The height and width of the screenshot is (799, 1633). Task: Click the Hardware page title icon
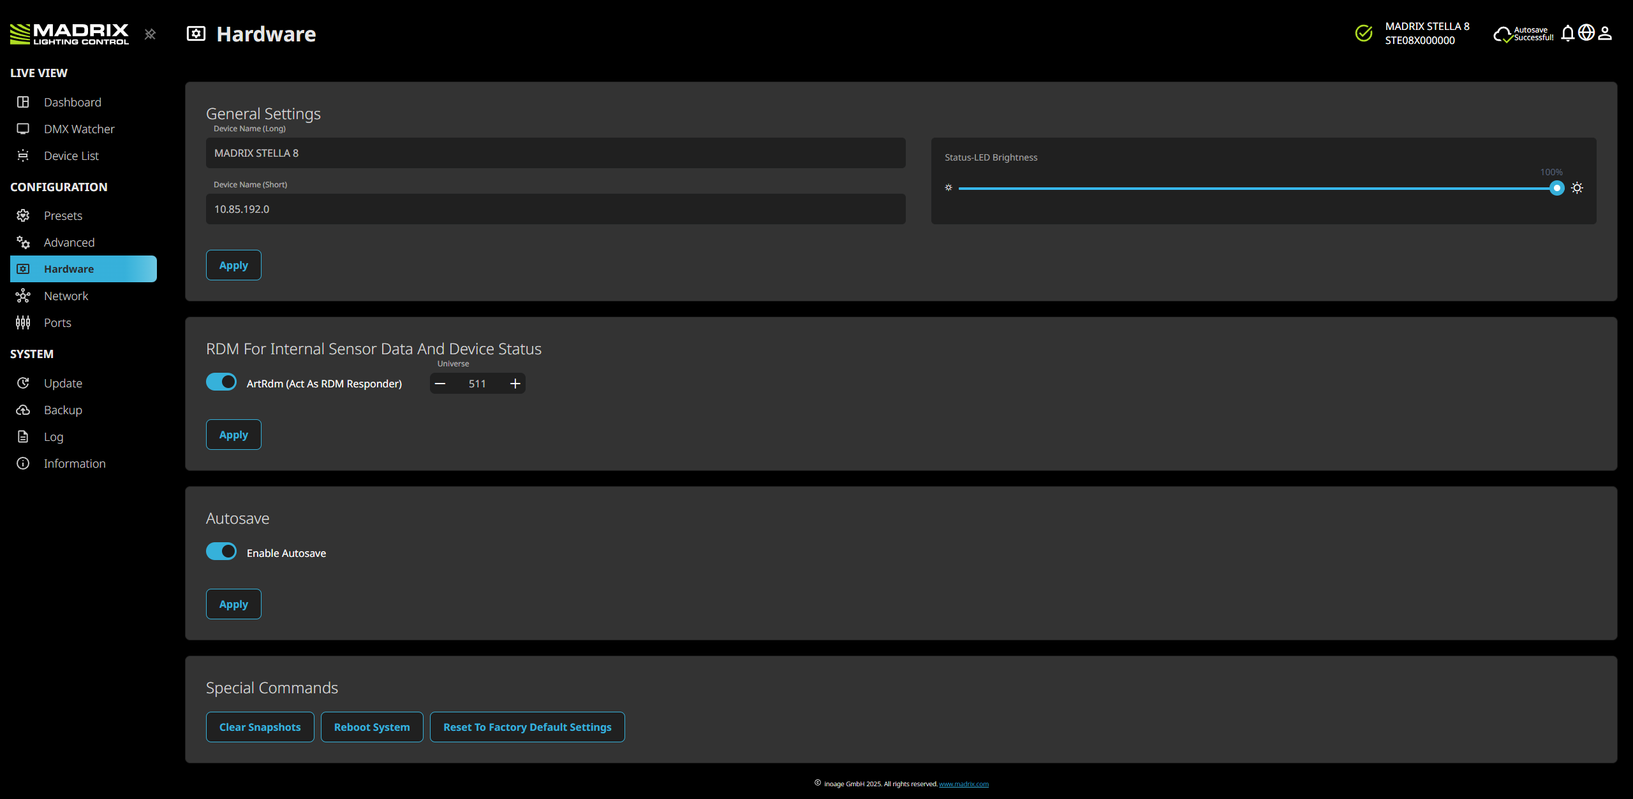coord(196,34)
